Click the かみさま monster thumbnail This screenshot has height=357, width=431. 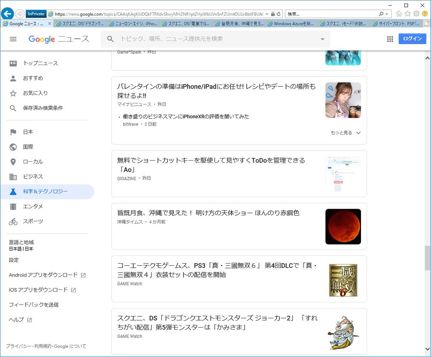pyautogui.click(x=343, y=332)
